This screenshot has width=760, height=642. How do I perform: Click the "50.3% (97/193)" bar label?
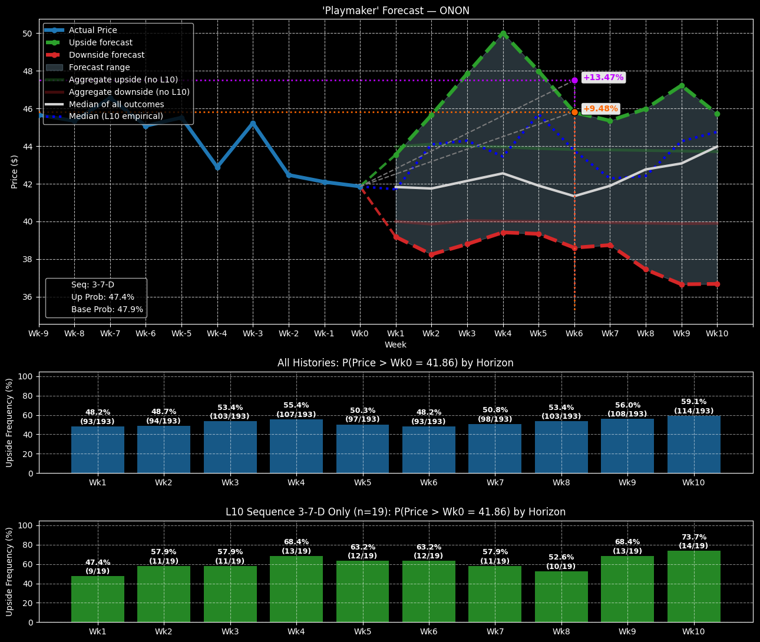click(x=362, y=415)
